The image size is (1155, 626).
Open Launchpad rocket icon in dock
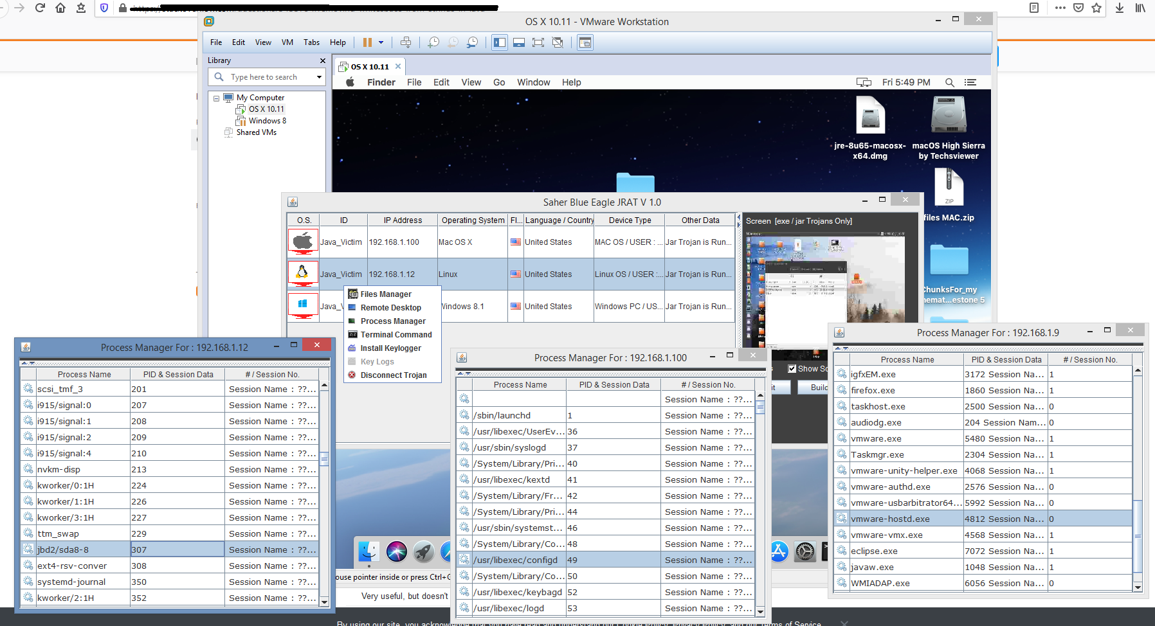[x=424, y=551]
